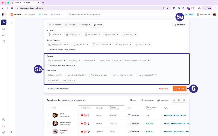This screenshot has width=218, height=136.
Task: Open the Avg. hearts dropdown
Action: (x=81, y=44)
